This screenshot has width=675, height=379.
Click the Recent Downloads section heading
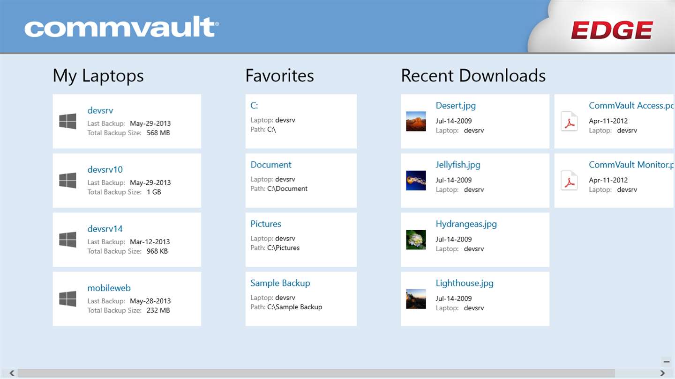(473, 76)
